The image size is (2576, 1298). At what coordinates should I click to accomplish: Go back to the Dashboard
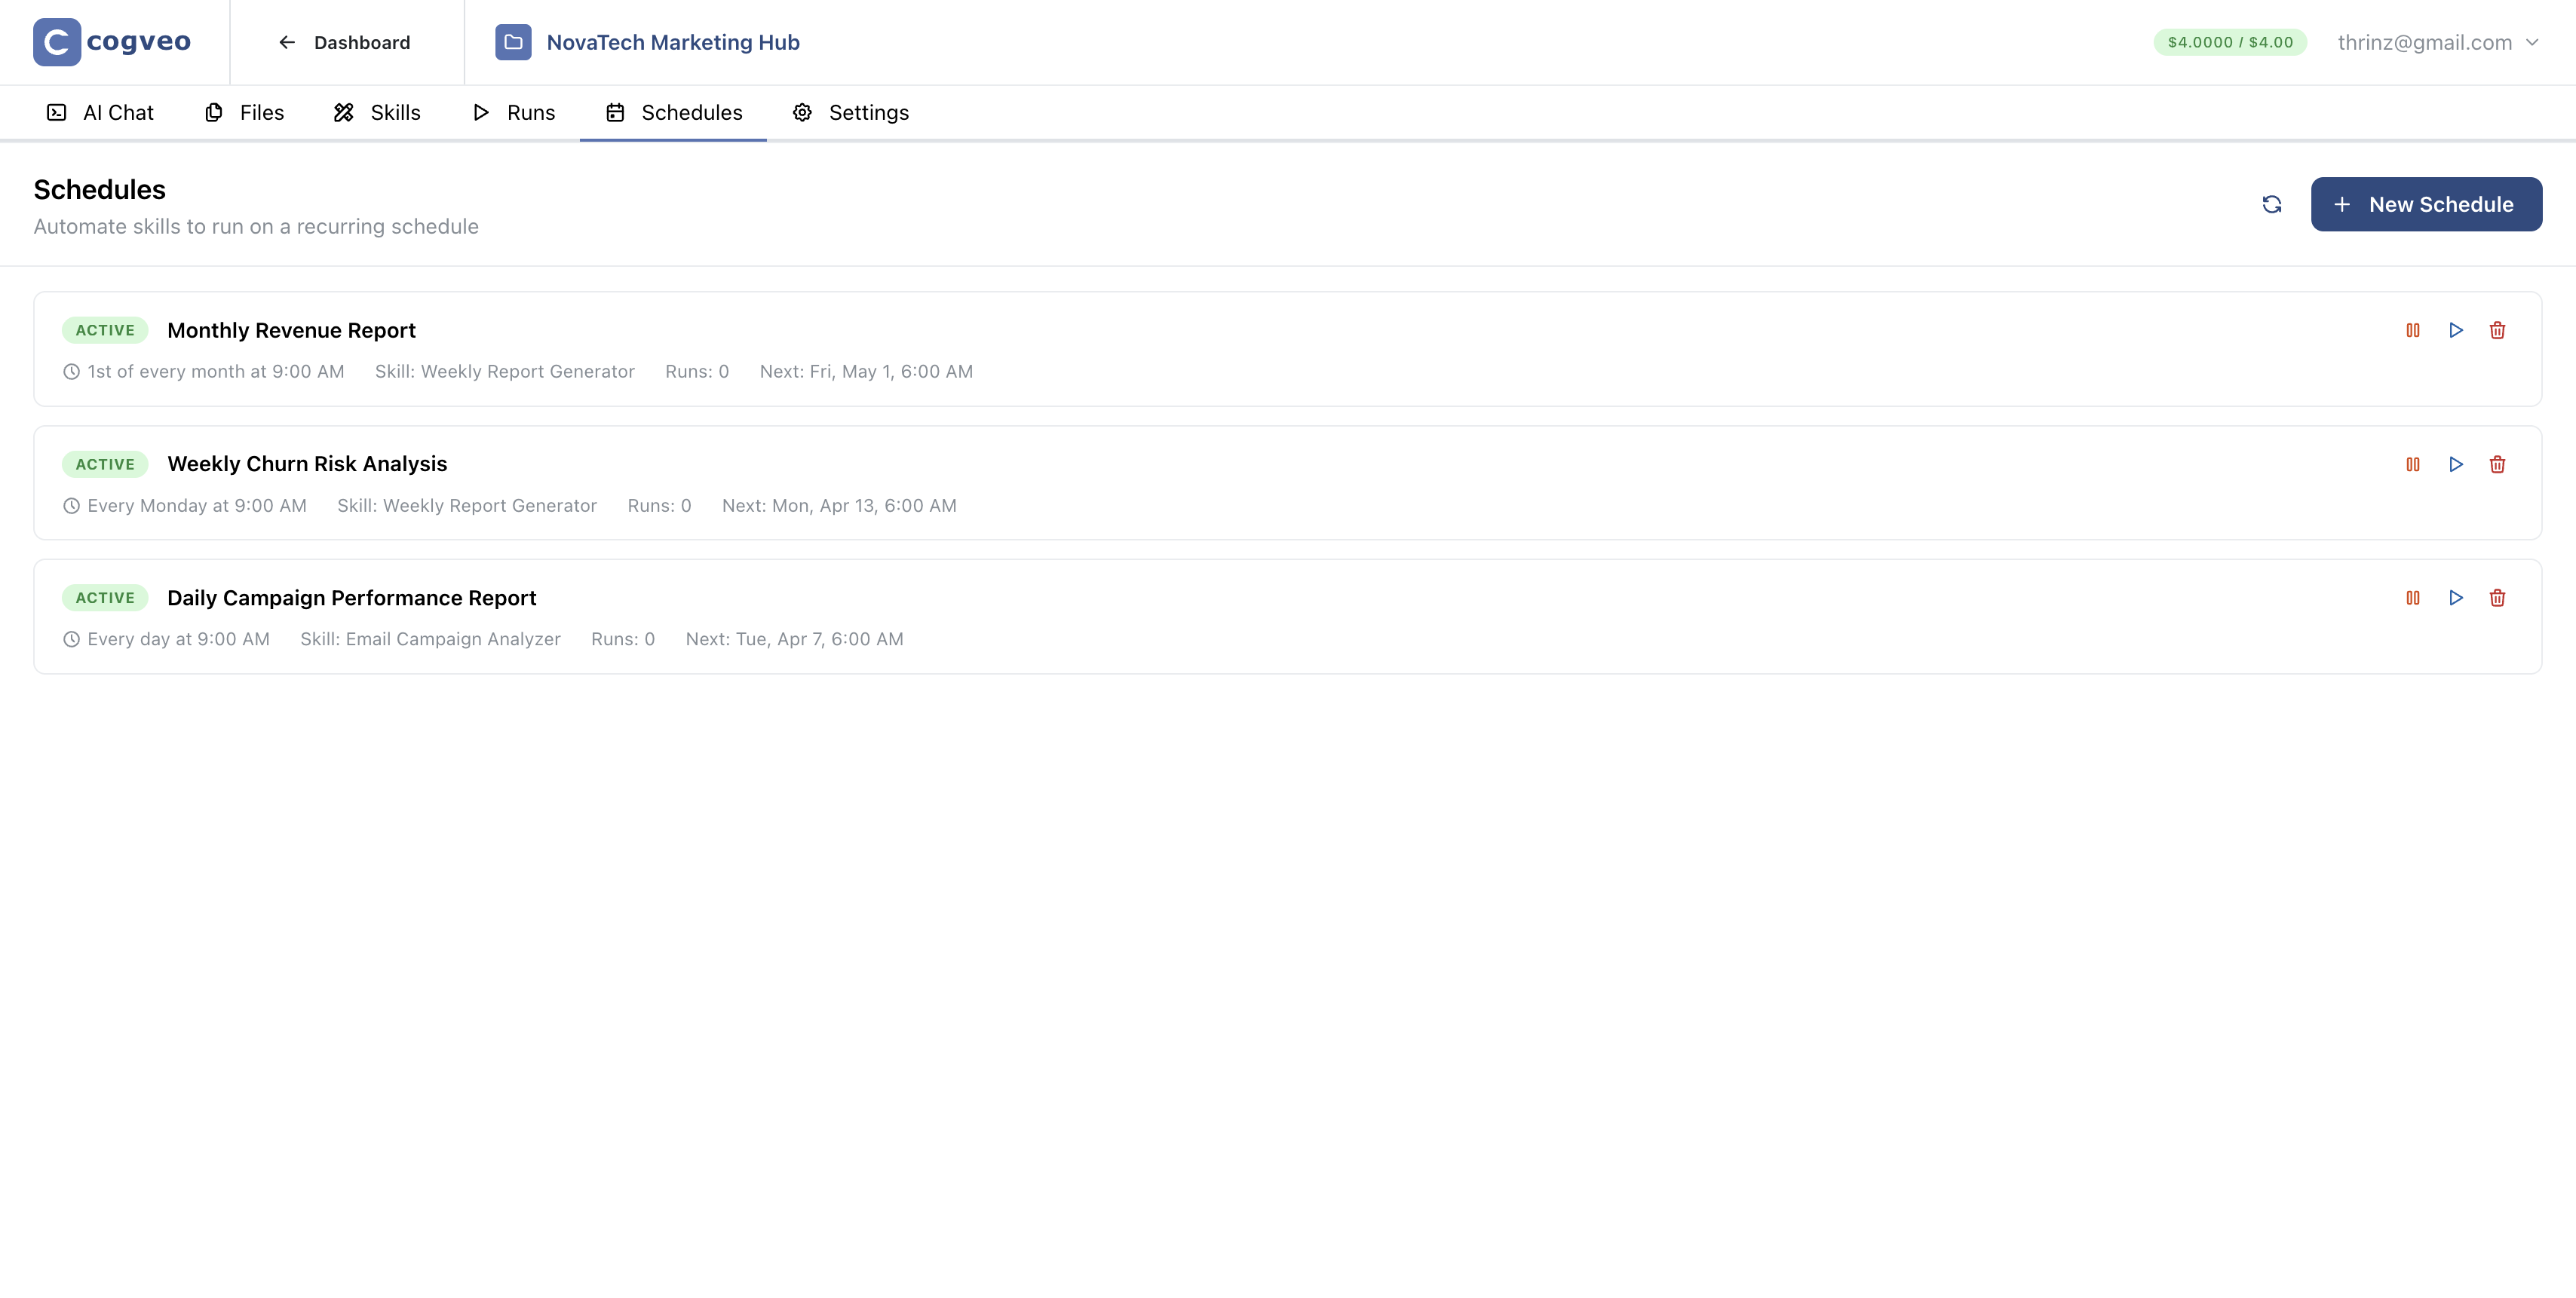click(x=344, y=42)
